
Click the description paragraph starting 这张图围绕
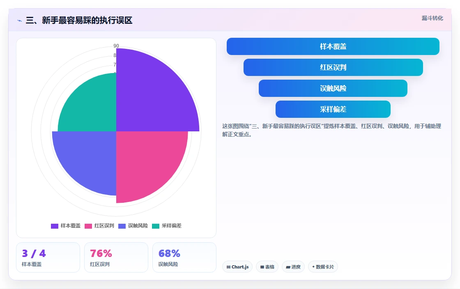pyautogui.click(x=332, y=130)
